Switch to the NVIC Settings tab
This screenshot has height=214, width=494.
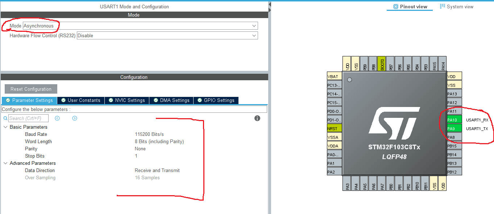(127, 100)
